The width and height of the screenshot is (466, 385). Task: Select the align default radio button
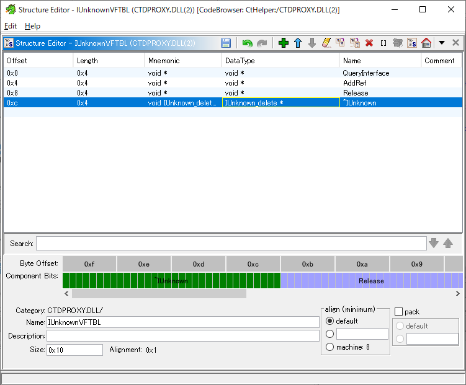point(329,321)
